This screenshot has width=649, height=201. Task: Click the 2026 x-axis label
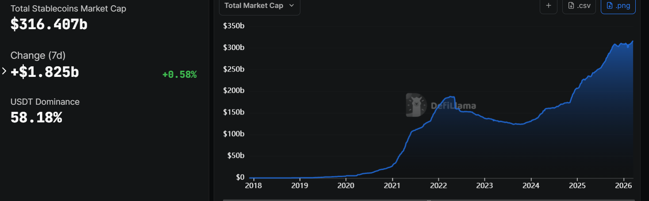click(623, 185)
